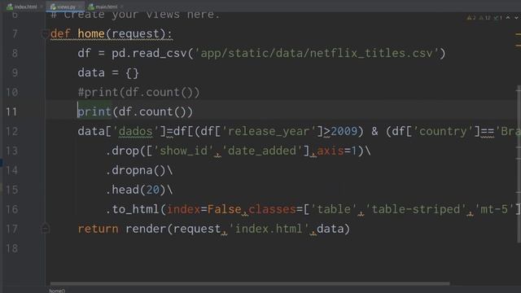
Task: Click the 'country' string on line 12
Action: tap(443, 132)
